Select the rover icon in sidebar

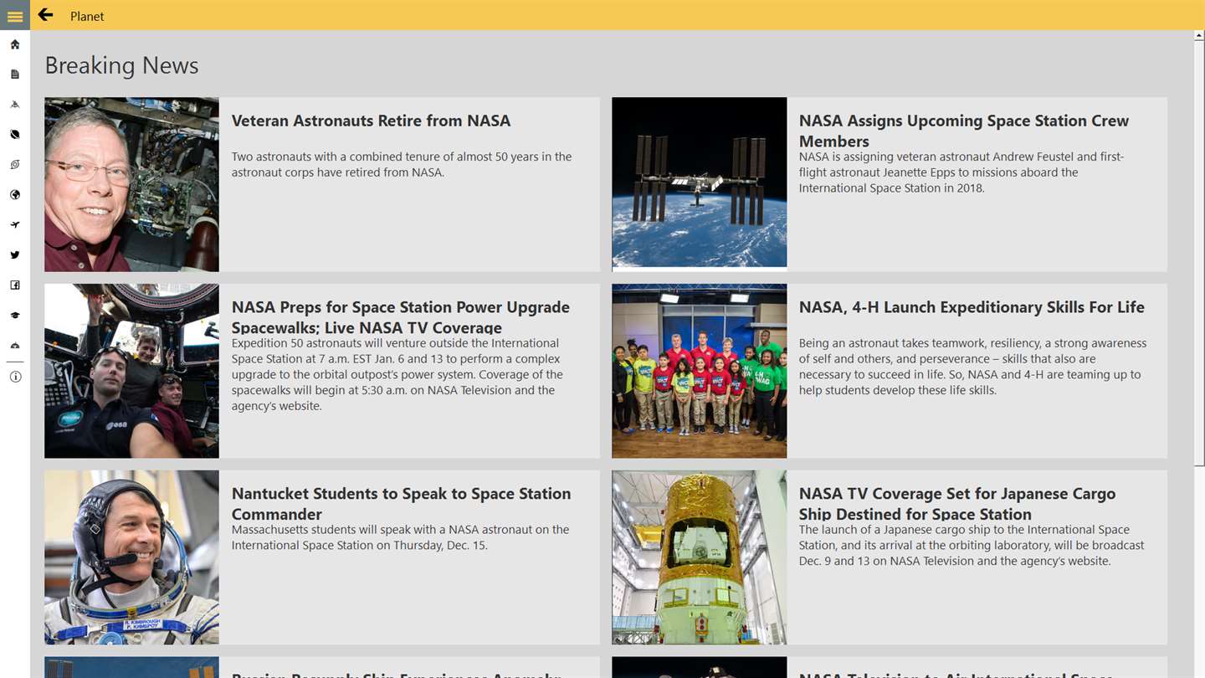click(x=15, y=346)
